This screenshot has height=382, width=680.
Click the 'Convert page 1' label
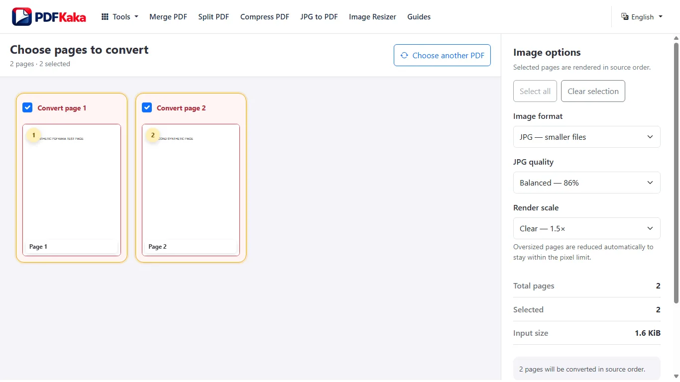[x=62, y=108]
